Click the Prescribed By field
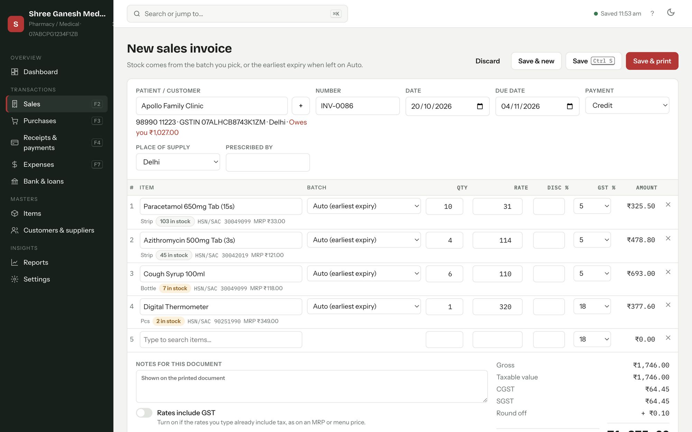 267,162
